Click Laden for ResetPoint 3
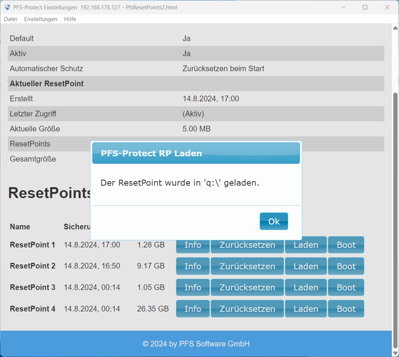The height and width of the screenshot is (357, 399). point(306,287)
